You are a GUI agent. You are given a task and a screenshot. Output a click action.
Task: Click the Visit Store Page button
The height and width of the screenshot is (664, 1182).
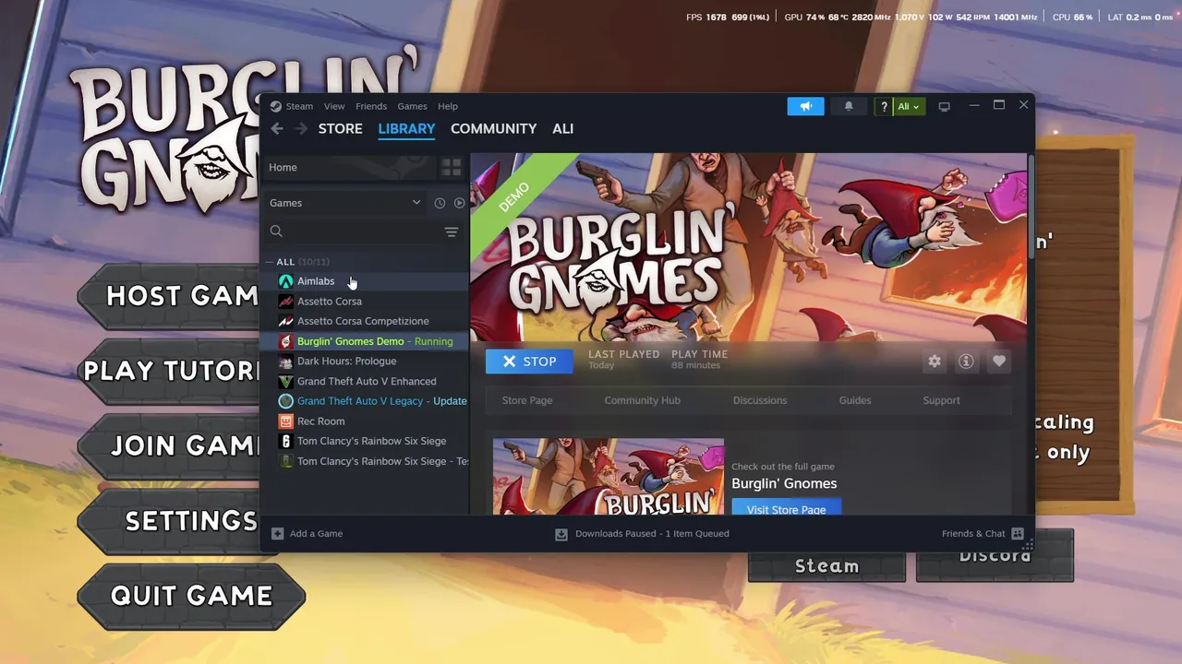tap(786, 508)
